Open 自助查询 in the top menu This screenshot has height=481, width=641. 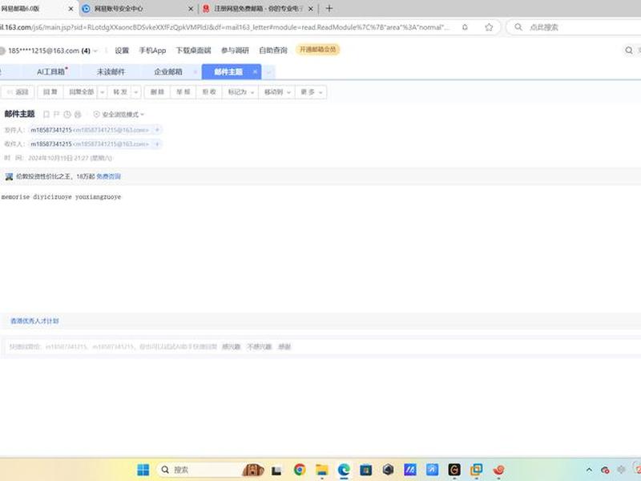tap(273, 51)
